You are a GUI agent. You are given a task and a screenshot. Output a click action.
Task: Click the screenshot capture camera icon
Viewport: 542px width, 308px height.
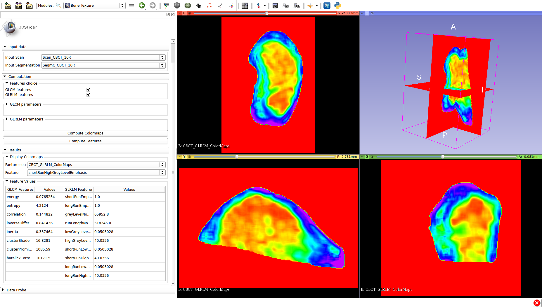point(275,6)
